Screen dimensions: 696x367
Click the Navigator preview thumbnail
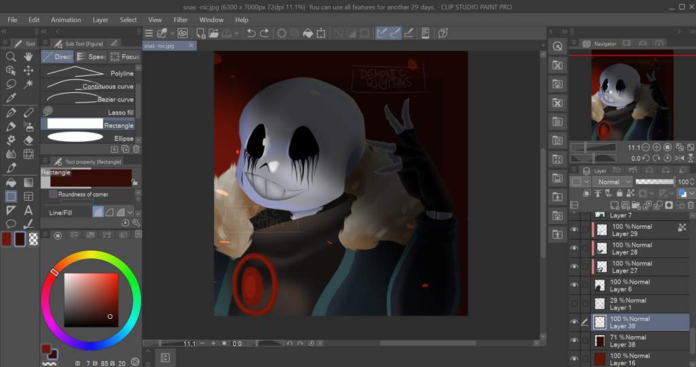[x=632, y=95]
